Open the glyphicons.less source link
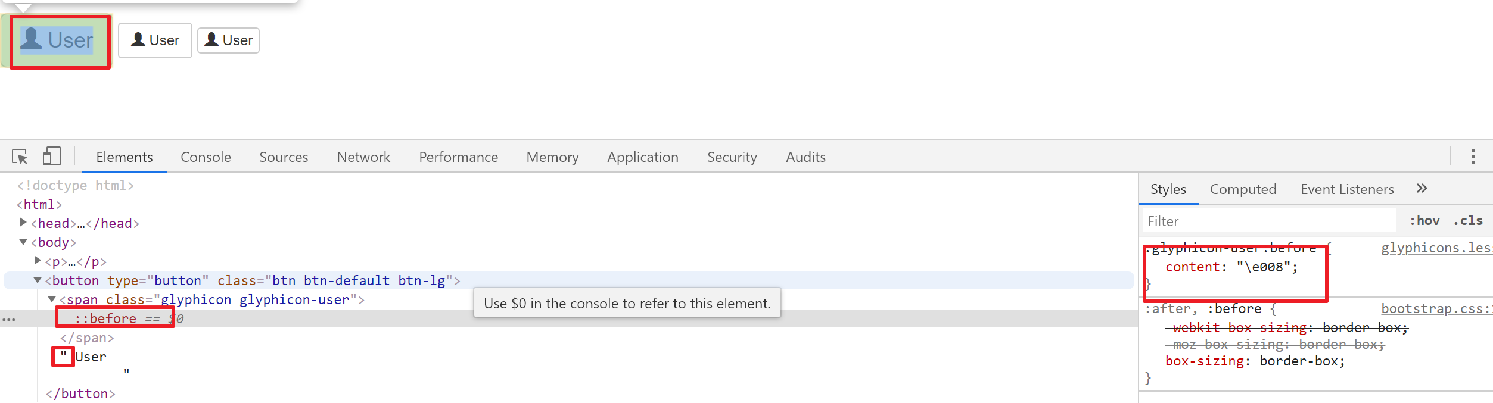This screenshot has width=1493, height=403. (x=1436, y=248)
